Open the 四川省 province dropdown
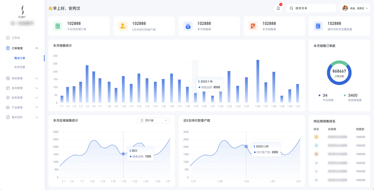This screenshot has width=374, height=190. point(154,121)
